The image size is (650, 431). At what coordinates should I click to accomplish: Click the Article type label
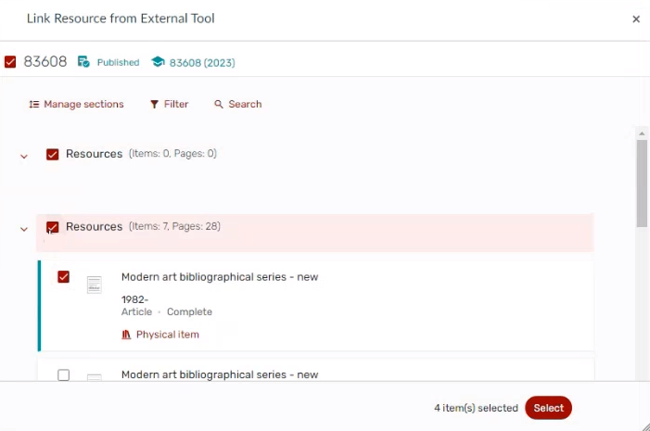click(137, 311)
